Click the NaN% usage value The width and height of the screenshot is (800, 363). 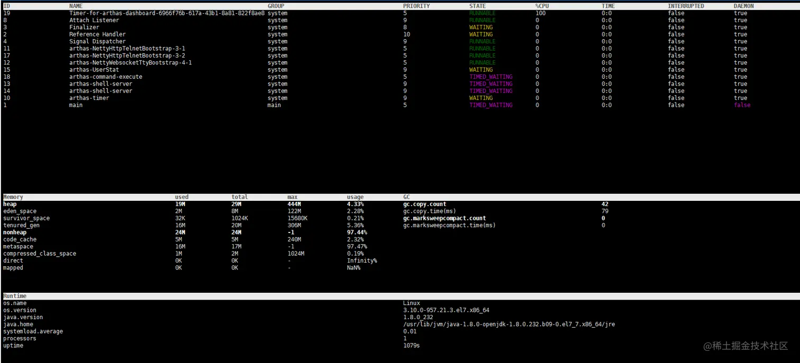click(353, 268)
